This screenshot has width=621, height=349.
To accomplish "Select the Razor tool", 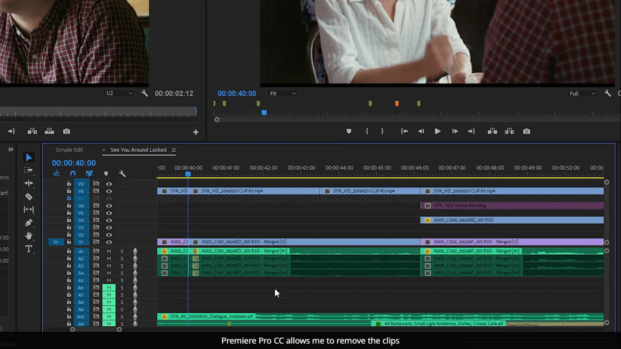I will pyautogui.click(x=29, y=196).
